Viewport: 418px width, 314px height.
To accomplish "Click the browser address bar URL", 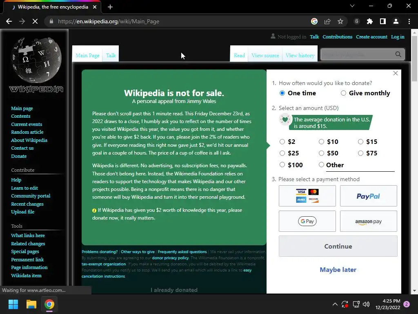I will pos(109,21).
